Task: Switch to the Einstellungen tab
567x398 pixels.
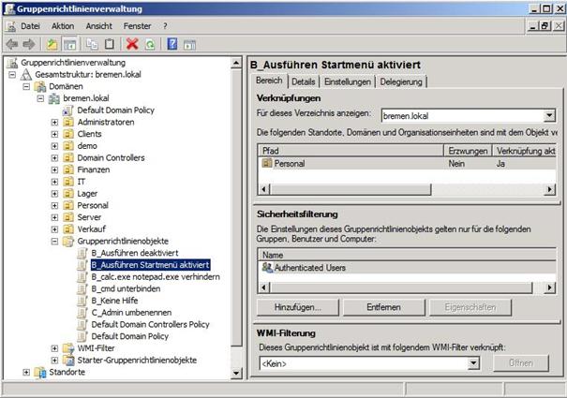Action: point(347,81)
